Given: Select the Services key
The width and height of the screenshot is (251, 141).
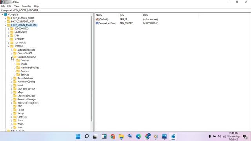Looking at the screenshot, I should pyautogui.click(x=25, y=74).
